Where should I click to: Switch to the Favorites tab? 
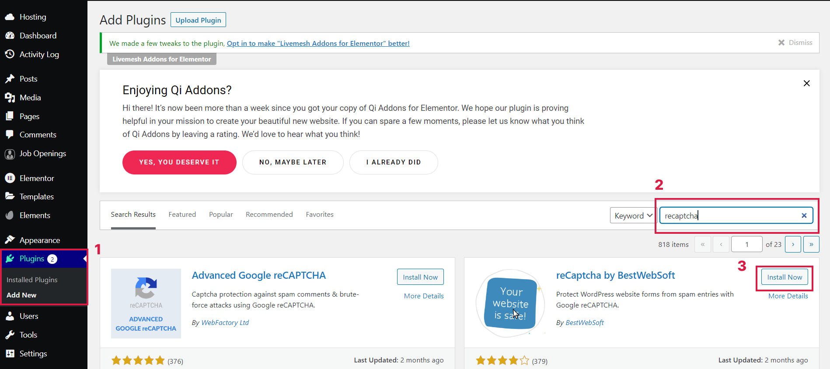(x=320, y=215)
